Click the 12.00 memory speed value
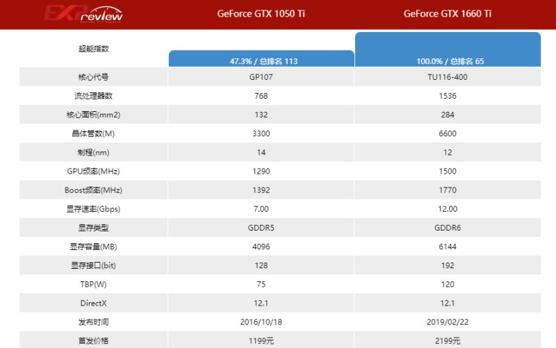The image size is (556, 348). click(448, 209)
